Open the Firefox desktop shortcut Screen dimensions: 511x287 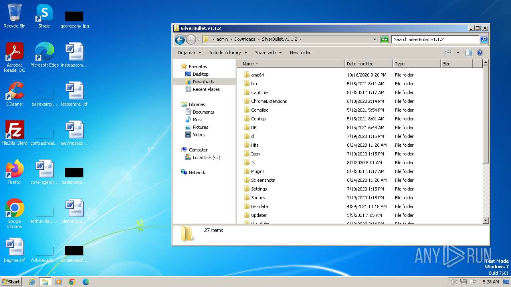coord(14,172)
